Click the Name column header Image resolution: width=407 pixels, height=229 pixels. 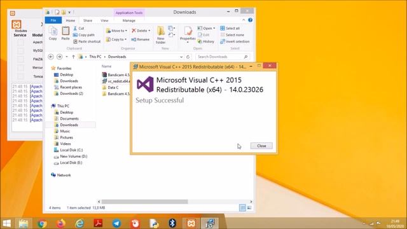click(107, 66)
